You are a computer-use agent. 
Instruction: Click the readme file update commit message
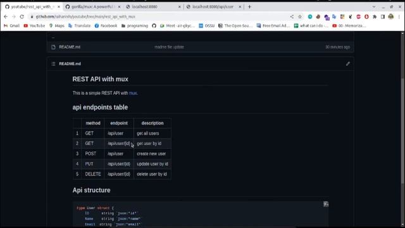[169, 47]
